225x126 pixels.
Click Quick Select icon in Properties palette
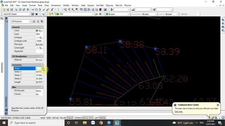tap(42, 21)
